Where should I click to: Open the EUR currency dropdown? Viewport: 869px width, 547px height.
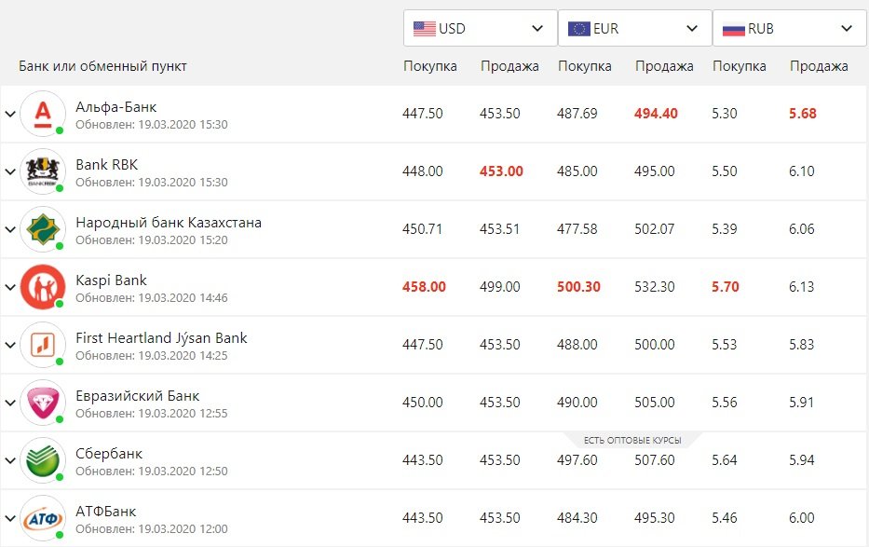(x=634, y=29)
